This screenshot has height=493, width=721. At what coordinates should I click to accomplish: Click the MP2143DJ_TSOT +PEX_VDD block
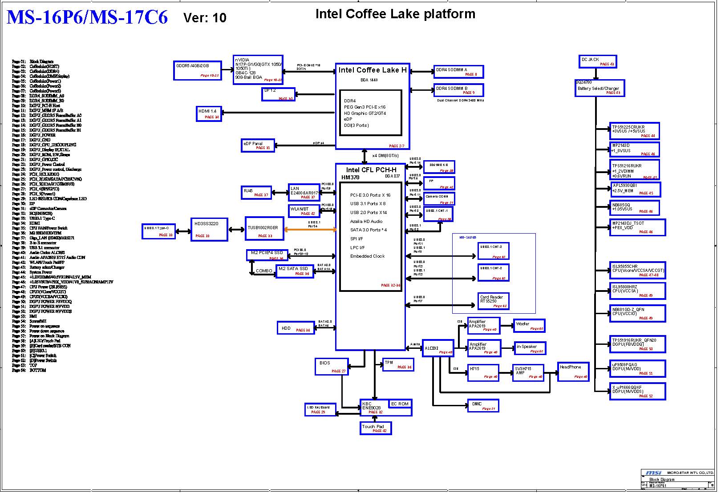coord(637,227)
